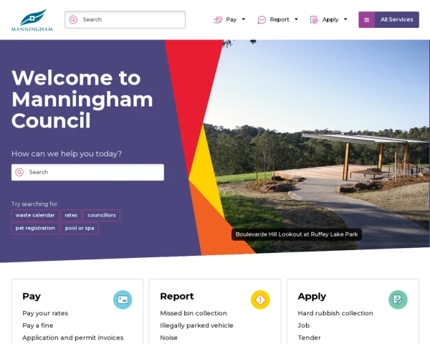Click the blue card icon on Pay panel
Viewport: 430px width, 344px height.
point(123,300)
